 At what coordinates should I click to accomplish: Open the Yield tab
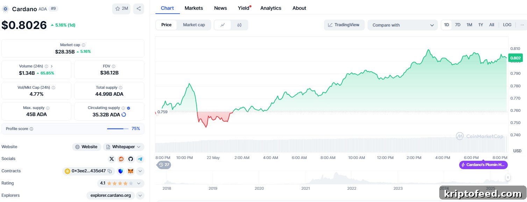click(244, 8)
